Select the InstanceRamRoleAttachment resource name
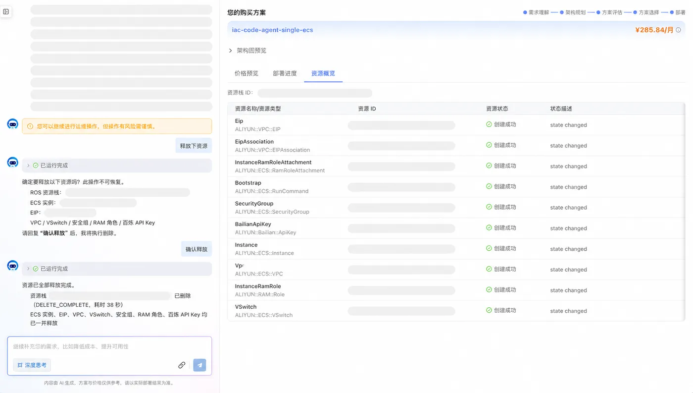Viewport: 693px width, 393px height. (x=273, y=162)
